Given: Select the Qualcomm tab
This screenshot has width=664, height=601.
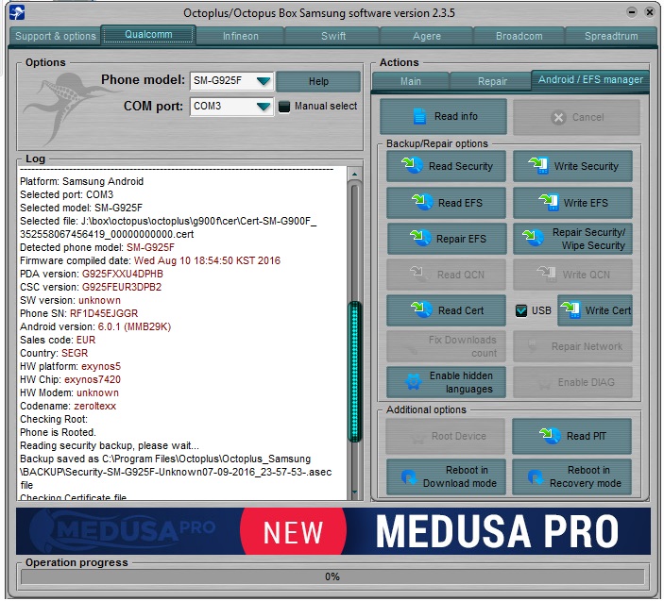Looking at the screenshot, I should 148,34.
